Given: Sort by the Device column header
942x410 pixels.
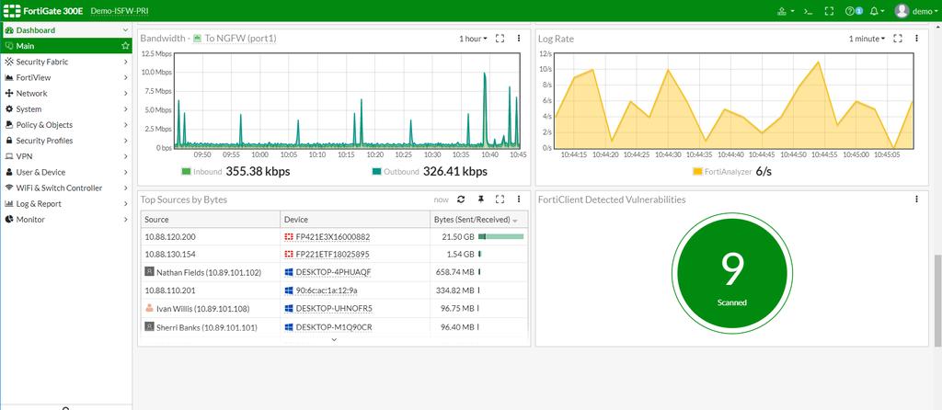Looking at the screenshot, I should pyautogui.click(x=355, y=220).
